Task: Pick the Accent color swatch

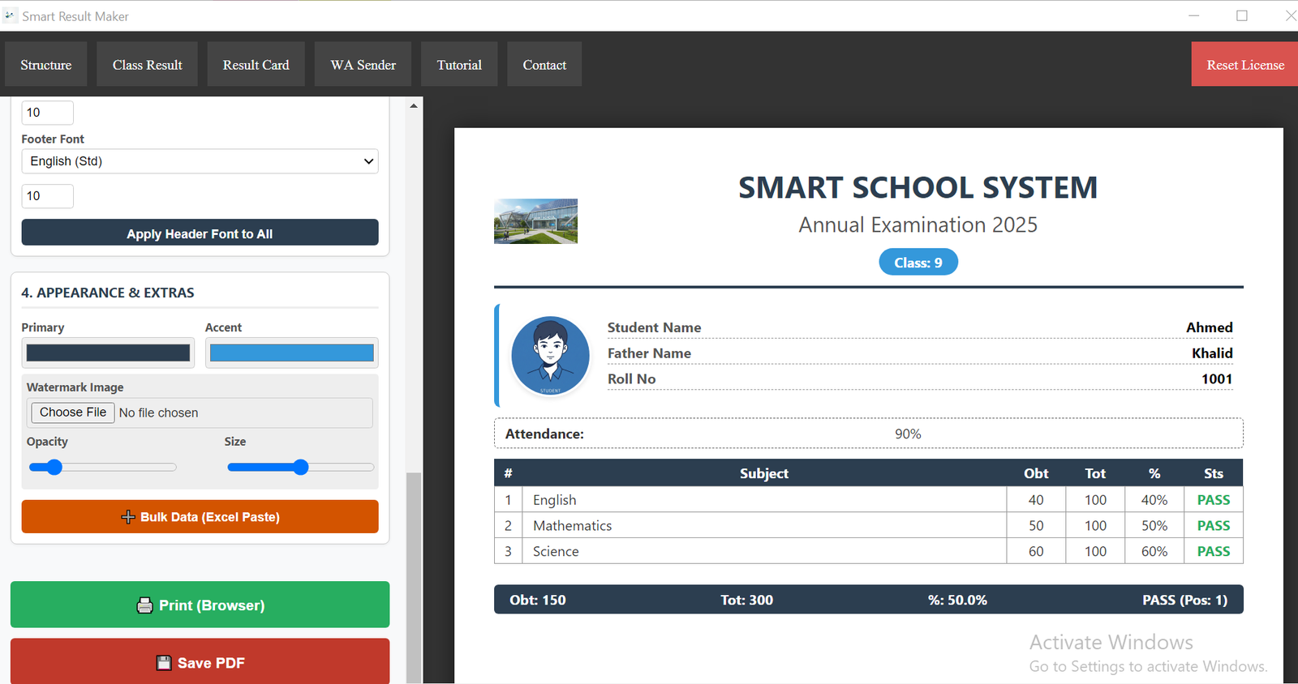Action: point(291,353)
